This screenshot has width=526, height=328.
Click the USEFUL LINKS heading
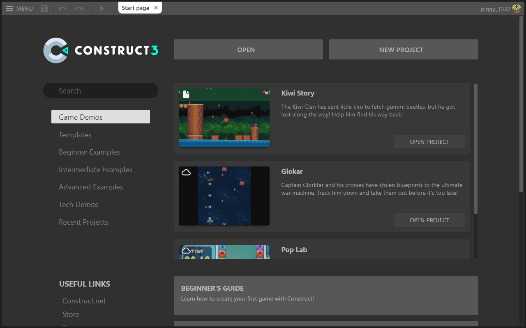pyautogui.click(x=85, y=284)
